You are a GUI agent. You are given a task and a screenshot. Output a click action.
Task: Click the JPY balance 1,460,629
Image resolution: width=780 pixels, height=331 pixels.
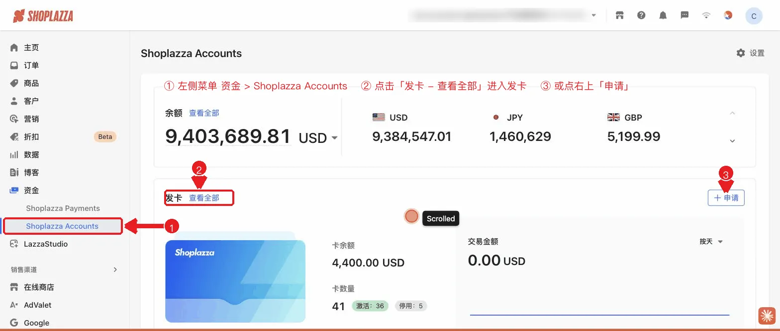pyautogui.click(x=520, y=136)
